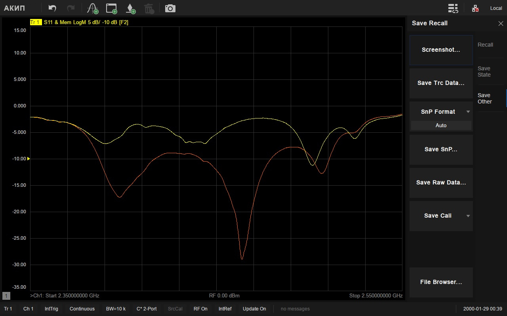The height and width of the screenshot is (316, 507).
Task: Toggle RF On in status bar
Action: click(x=200, y=309)
